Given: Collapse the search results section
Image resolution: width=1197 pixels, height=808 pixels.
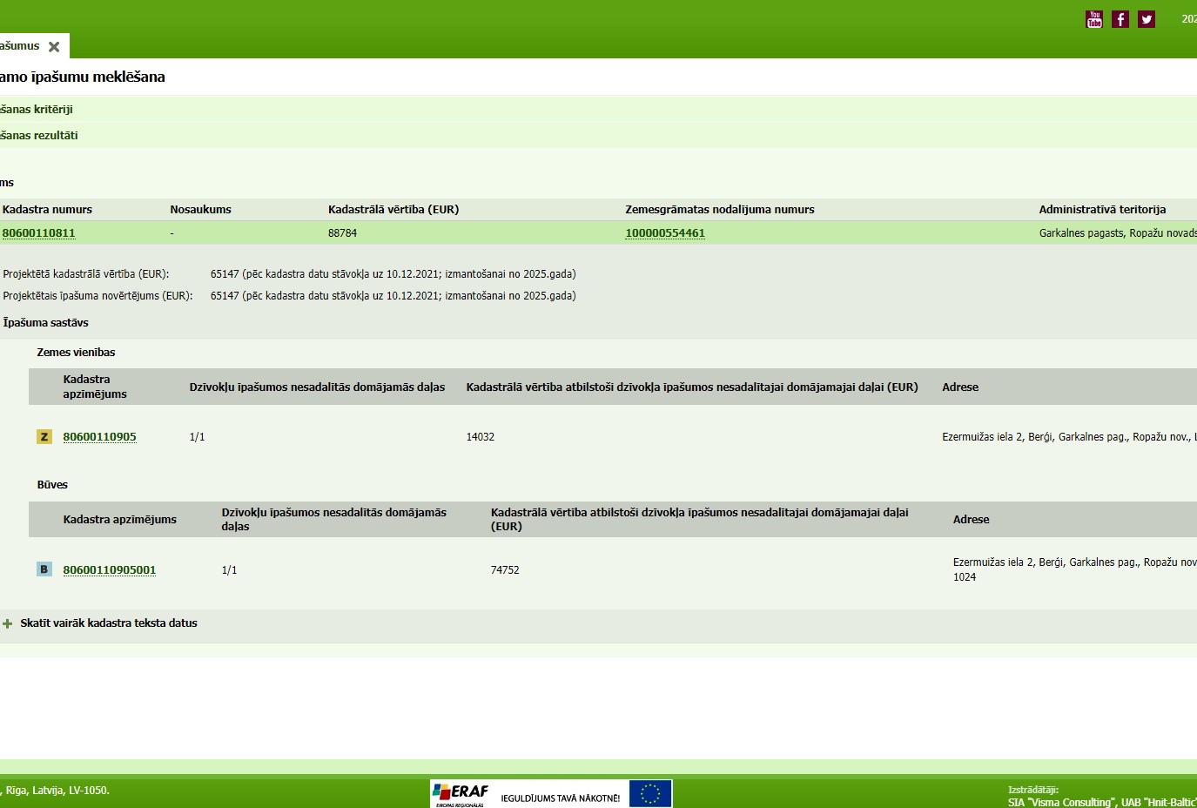Looking at the screenshot, I should (39, 136).
